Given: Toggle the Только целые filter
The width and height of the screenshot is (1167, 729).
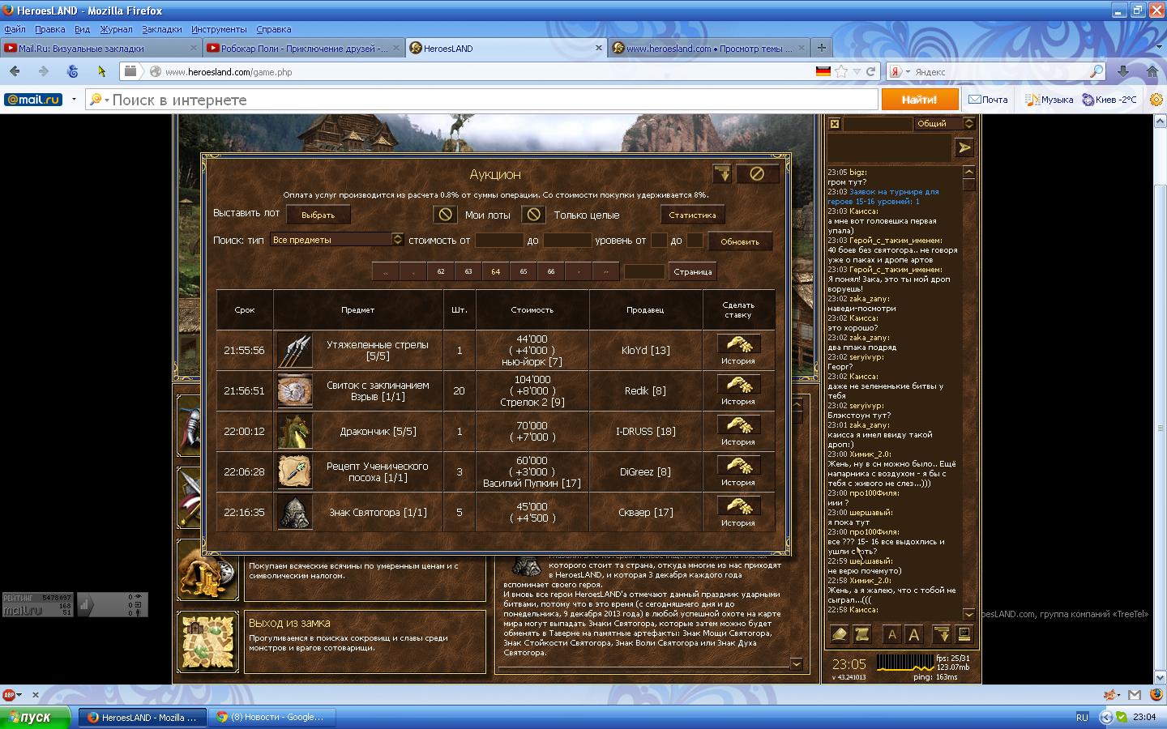Looking at the screenshot, I should pyautogui.click(x=532, y=215).
